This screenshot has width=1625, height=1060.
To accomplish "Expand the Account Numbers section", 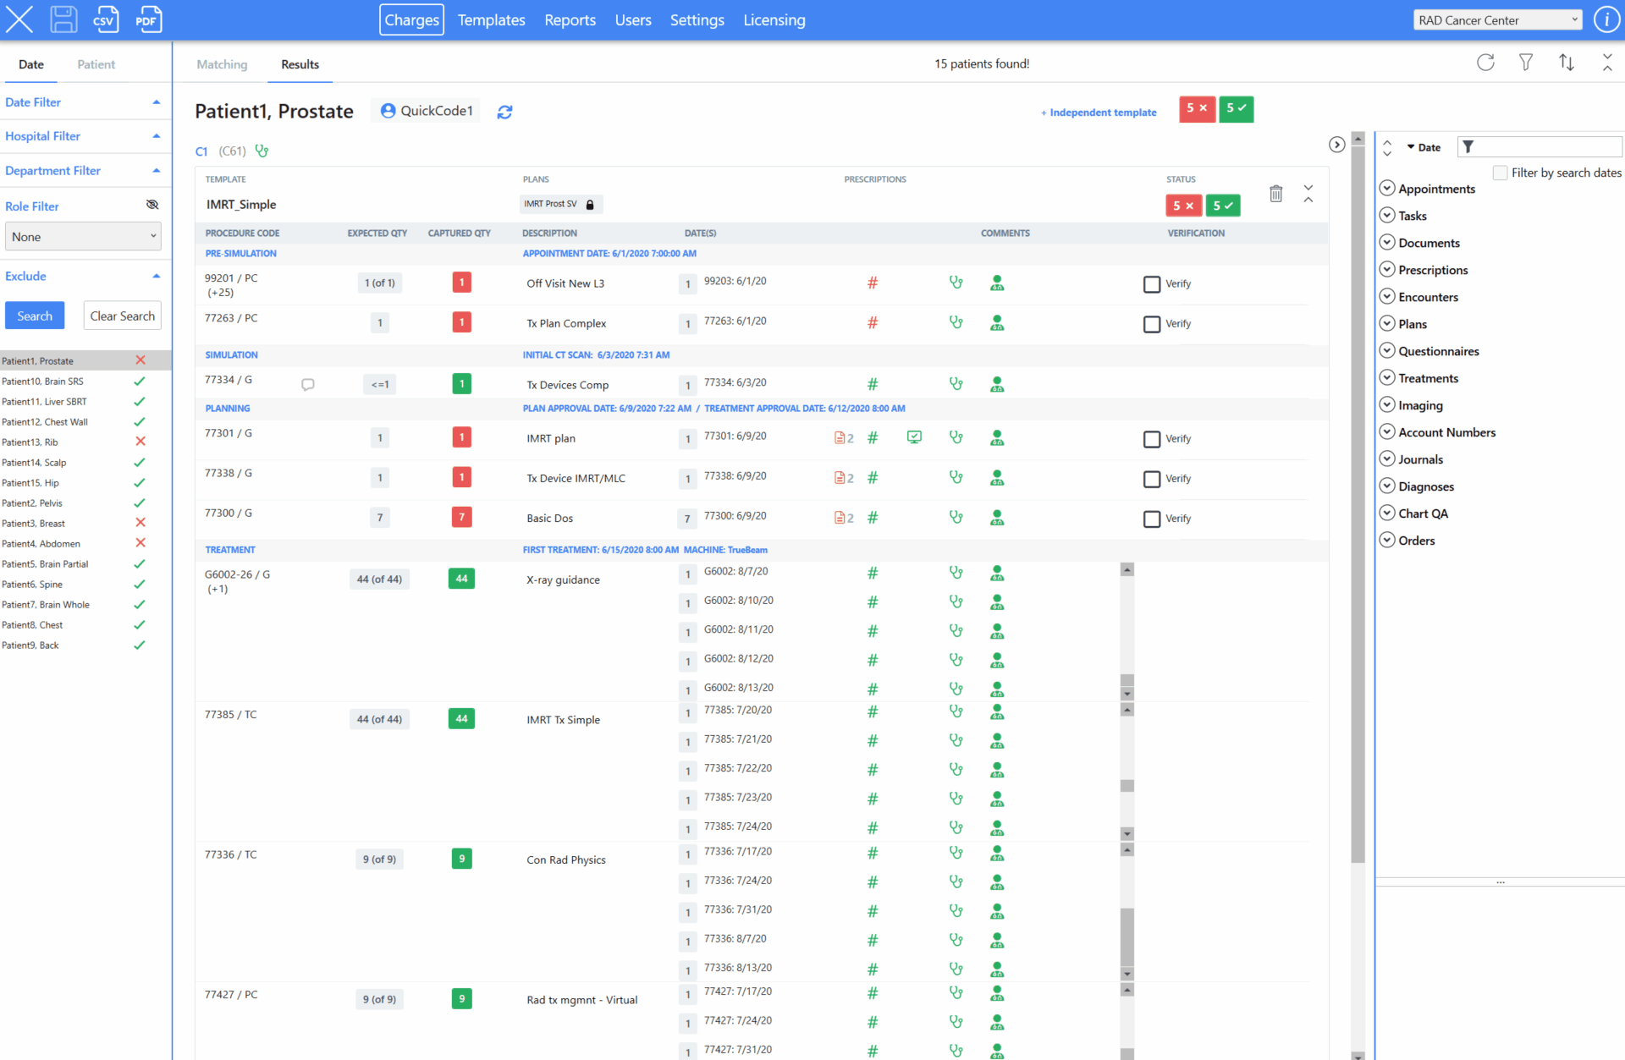I will pos(1387,431).
